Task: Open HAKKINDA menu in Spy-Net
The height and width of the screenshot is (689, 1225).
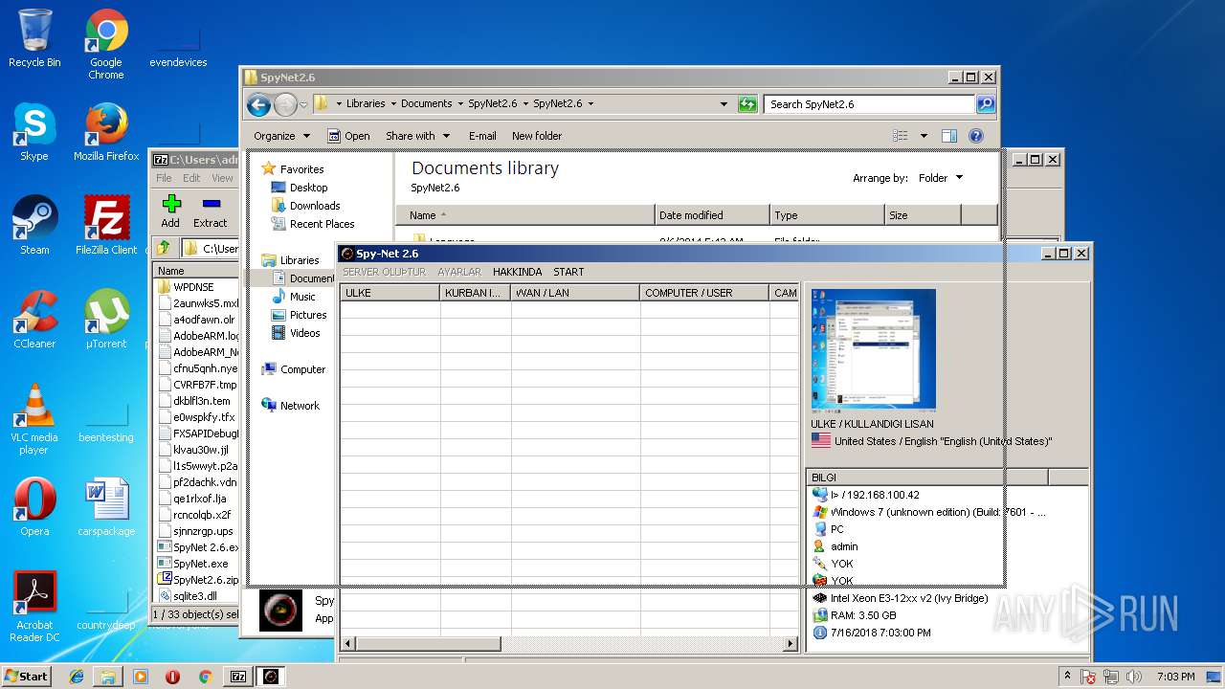Action: pyautogui.click(x=518, y=272)
